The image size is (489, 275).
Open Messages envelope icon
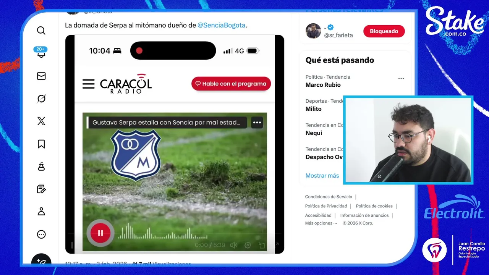[x=41, y=76]
